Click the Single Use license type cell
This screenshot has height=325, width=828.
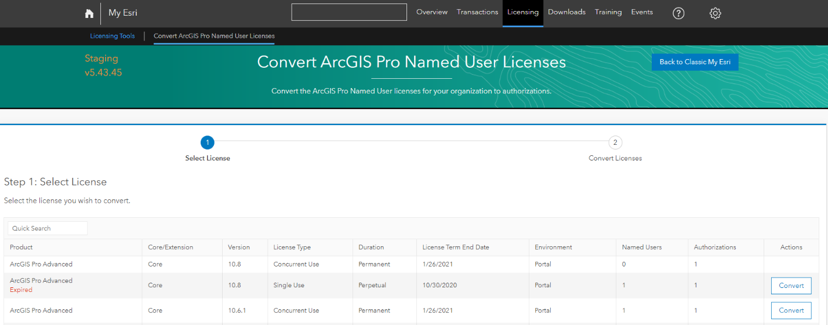click(x=289, y=286)
